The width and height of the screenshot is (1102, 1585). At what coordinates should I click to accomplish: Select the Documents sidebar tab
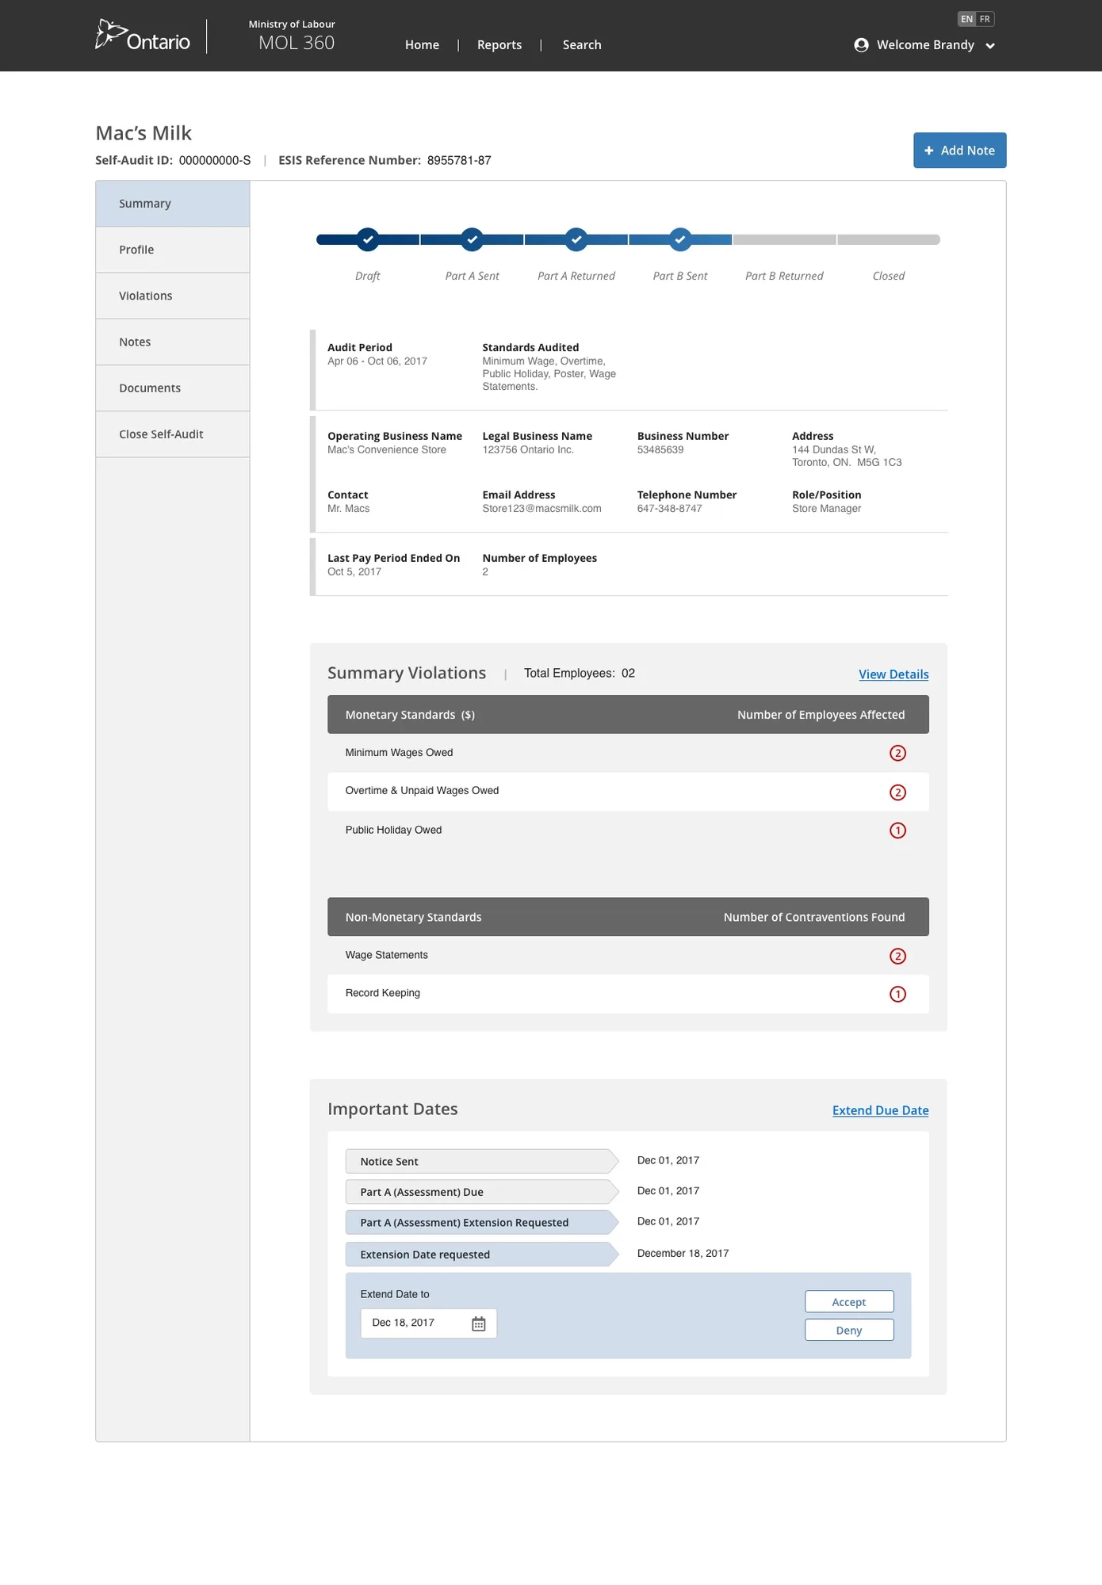click(173, 388)
